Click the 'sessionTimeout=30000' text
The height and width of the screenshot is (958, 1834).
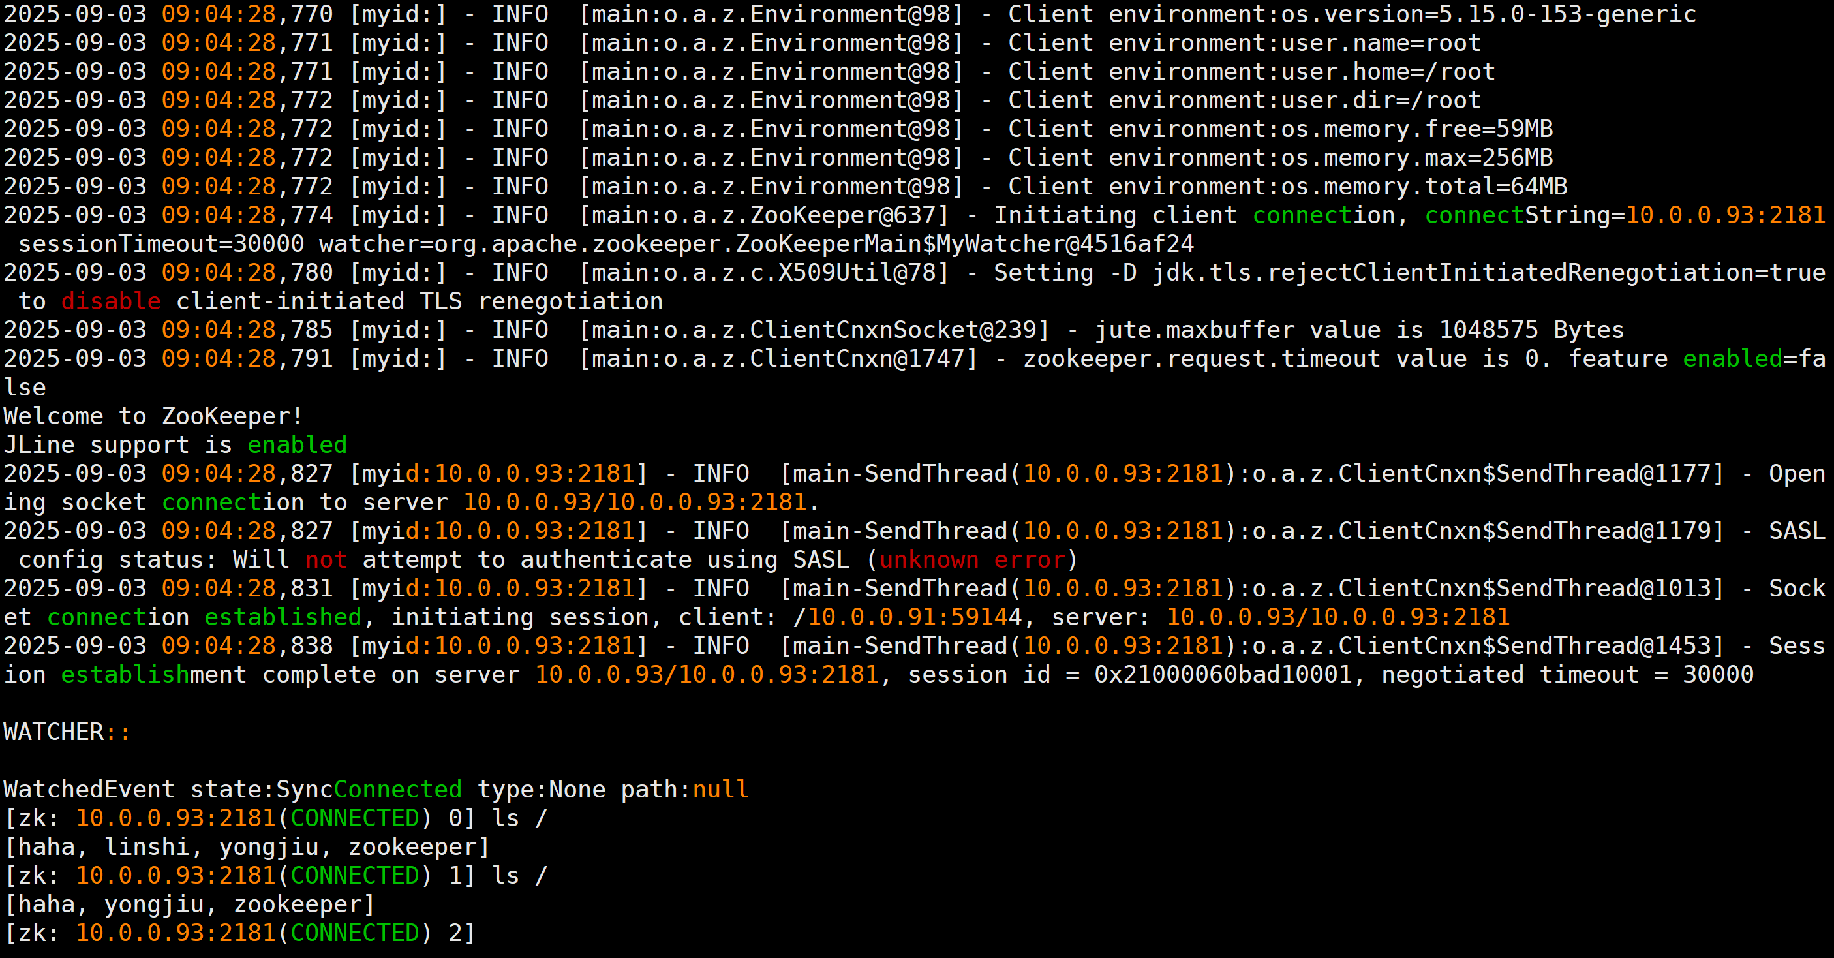tap(161, 244)
